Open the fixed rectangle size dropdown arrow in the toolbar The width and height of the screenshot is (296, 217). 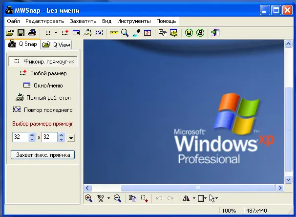(x=56, y=32)
